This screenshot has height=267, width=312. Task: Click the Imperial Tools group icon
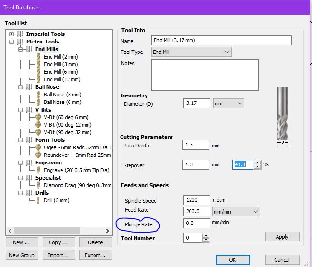[x=20, y=34]
